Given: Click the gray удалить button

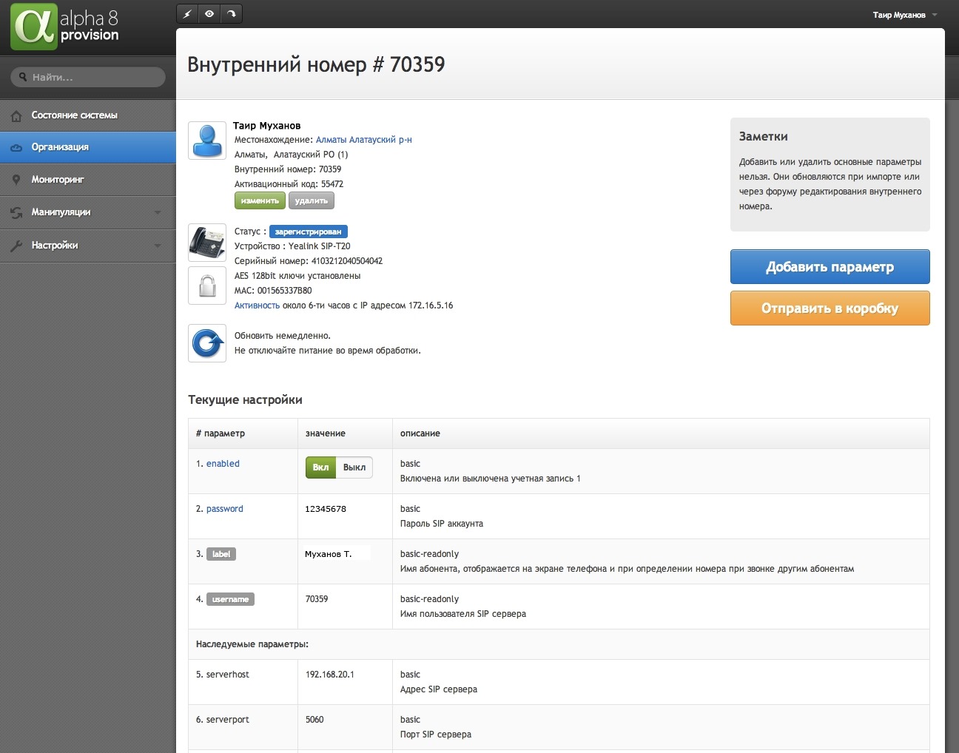Looking at the screenshot, I should click(312, 200).
